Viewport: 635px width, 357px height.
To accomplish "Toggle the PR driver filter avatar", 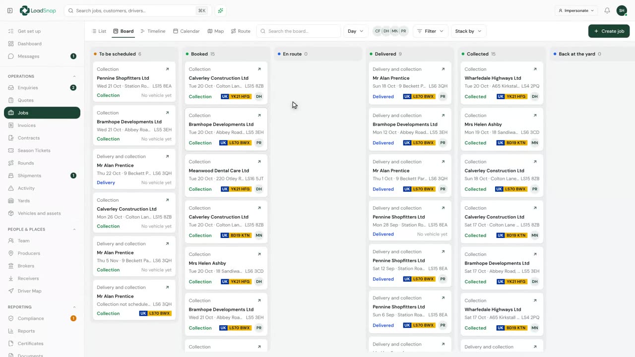I will pos(404,31).
